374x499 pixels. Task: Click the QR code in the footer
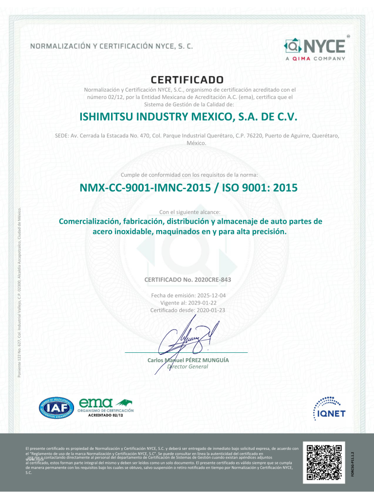tap(323, 460)
